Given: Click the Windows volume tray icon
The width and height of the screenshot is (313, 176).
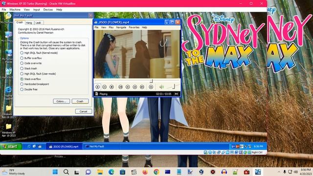Looking at the screenshot, I should tap(295, 172).
